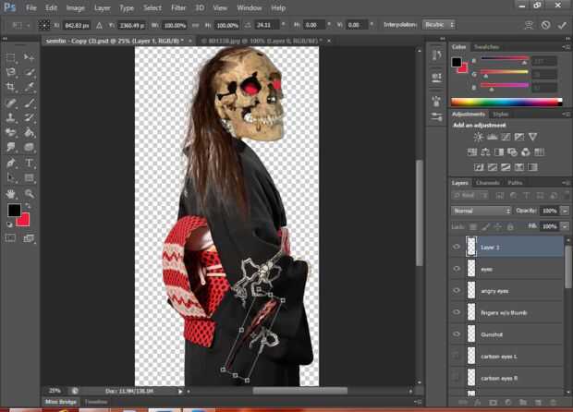Switch to the Styles tab
The width and height of the screenshot is (573, 412).
point(500,115)
